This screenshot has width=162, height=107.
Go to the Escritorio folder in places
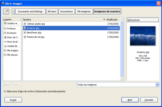[x=12, y=33]
